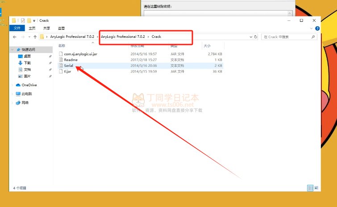Open the quick access toolbar customize dropdown
The image size is (337, 207).
coord(34,21)
